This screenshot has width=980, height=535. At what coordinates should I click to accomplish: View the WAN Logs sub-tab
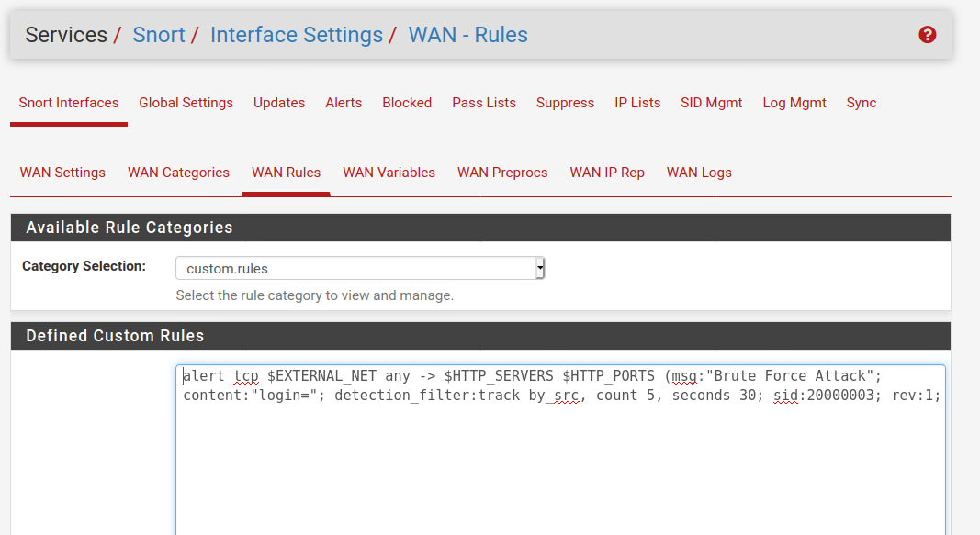(x=699, y=173)
